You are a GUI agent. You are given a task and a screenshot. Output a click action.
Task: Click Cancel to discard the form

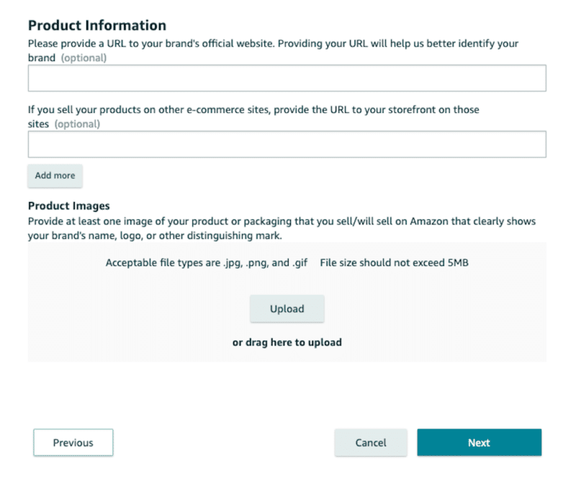click(x=371, y=442)
